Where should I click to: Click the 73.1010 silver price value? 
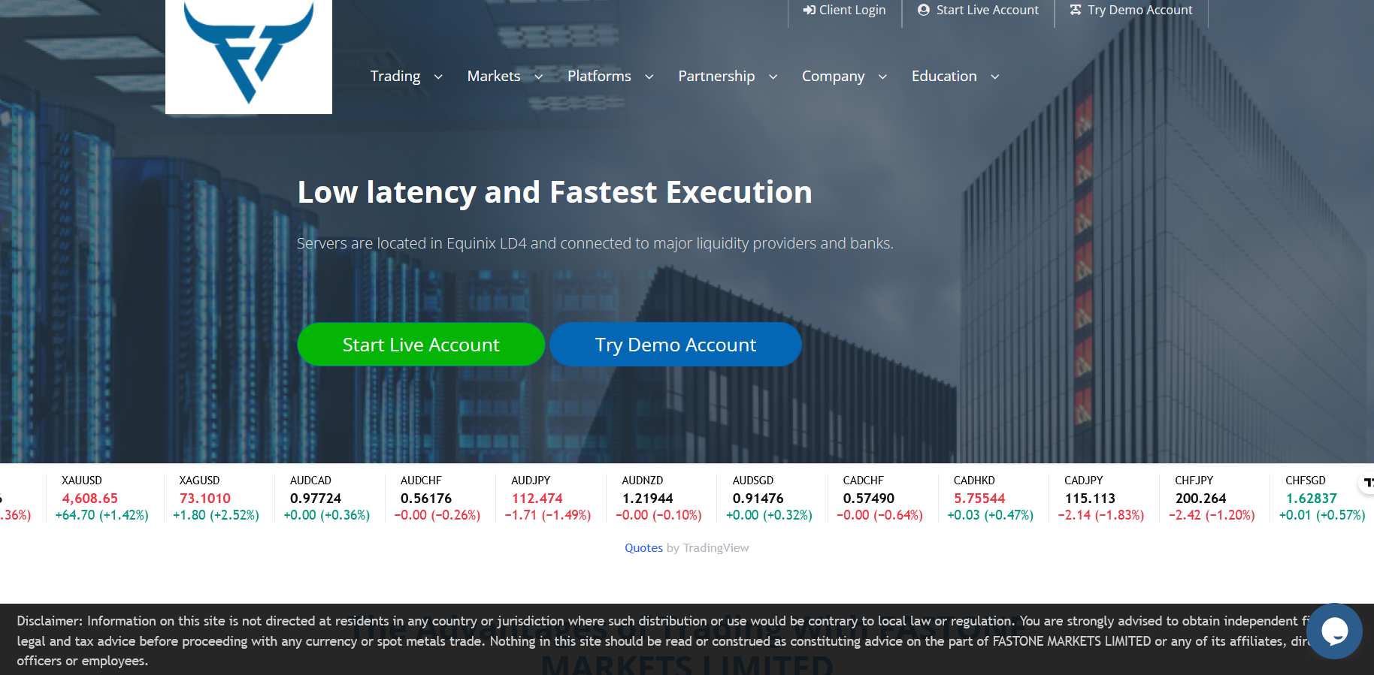(204, 499)
